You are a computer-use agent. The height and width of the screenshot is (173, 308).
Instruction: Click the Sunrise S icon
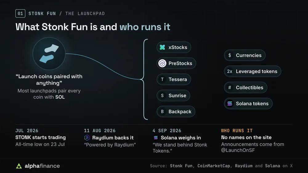pos(162,95)
